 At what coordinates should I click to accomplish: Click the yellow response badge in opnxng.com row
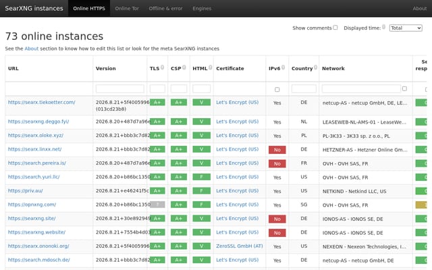click(x=421, y=205)
